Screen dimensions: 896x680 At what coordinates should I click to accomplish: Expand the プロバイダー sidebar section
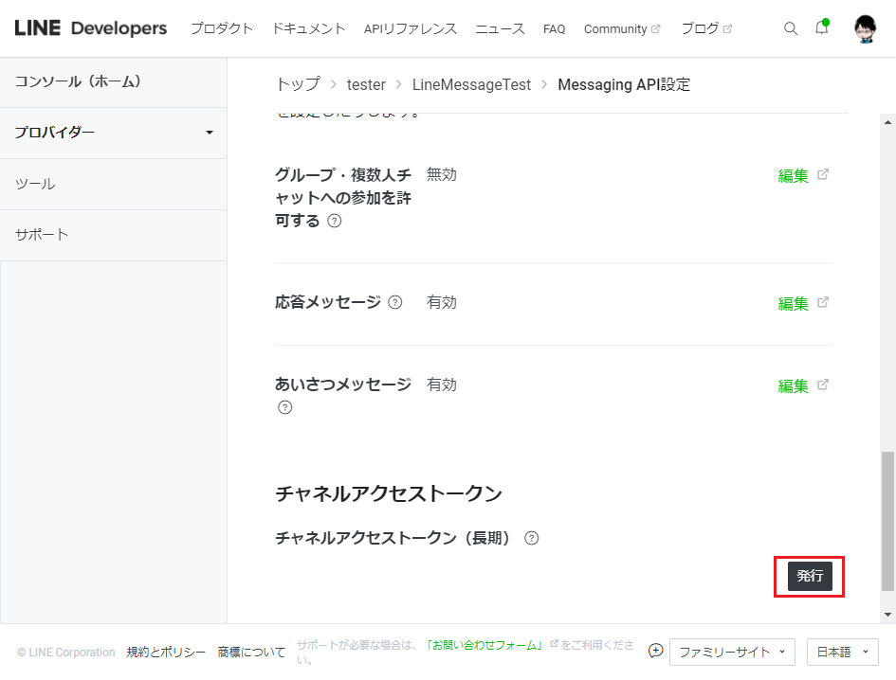pyautogui.click(x=114, y=133)
